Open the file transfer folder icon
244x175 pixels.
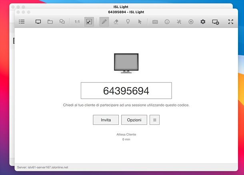pyautogui.click(x=50, y=22)
